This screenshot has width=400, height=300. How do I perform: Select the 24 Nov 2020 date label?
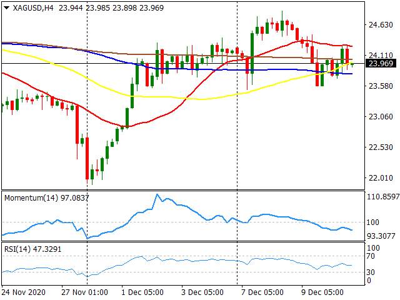point(24,292)
